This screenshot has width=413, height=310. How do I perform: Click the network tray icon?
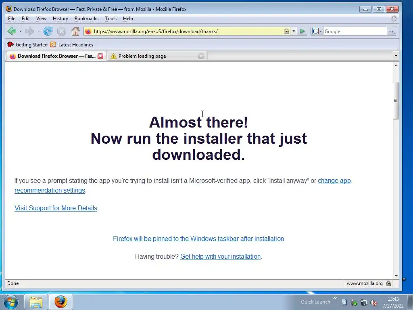click(364, 302)
